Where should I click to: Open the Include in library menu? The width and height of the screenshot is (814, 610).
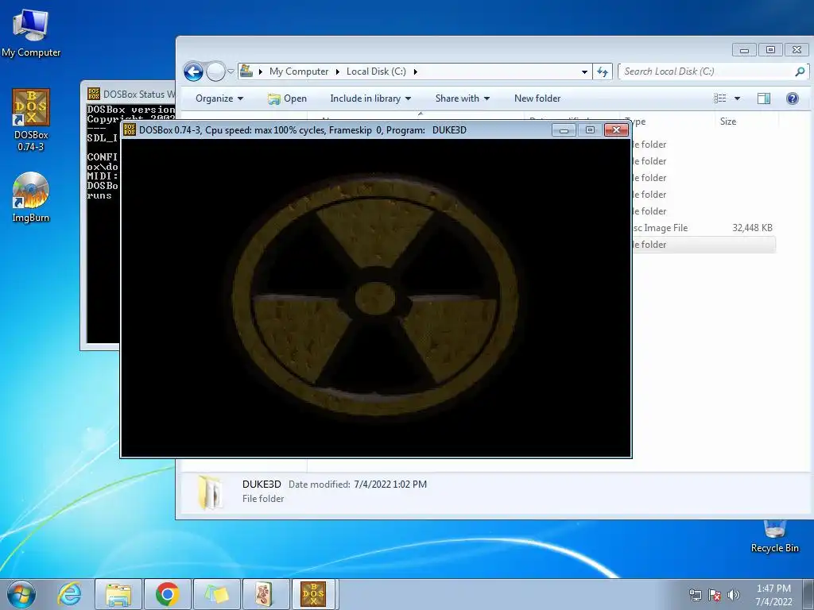pyautogui.click(x=370, y=98)
